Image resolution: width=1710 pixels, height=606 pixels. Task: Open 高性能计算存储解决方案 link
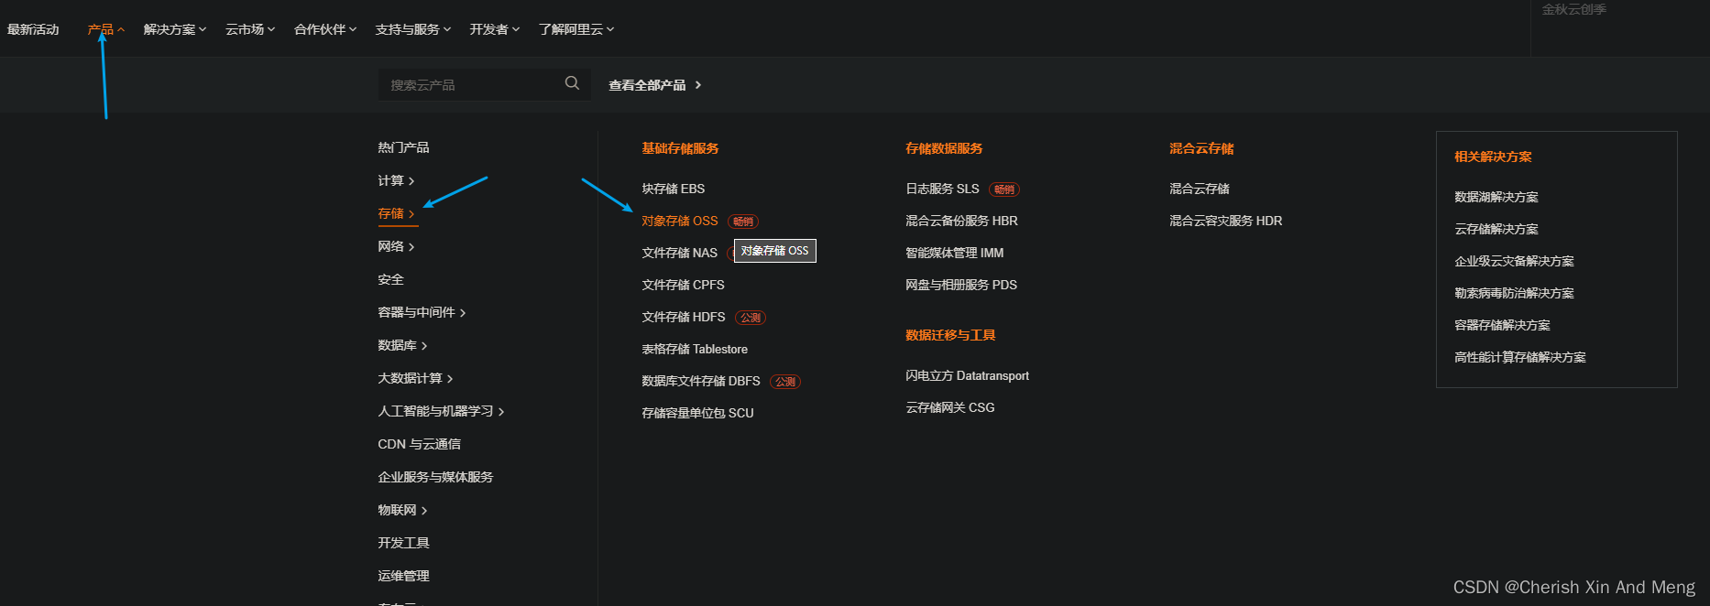[x=1519, y=357]
